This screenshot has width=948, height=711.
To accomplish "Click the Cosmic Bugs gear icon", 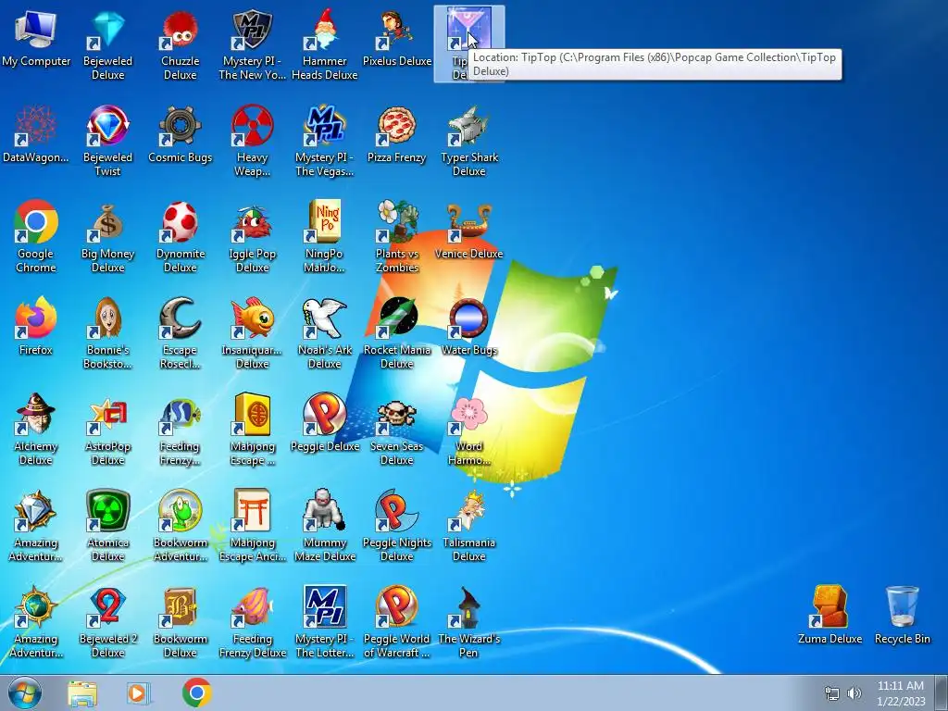I will (181, 126).
